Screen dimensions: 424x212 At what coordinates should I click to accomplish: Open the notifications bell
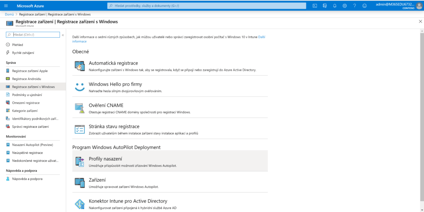tap(335, 6)
